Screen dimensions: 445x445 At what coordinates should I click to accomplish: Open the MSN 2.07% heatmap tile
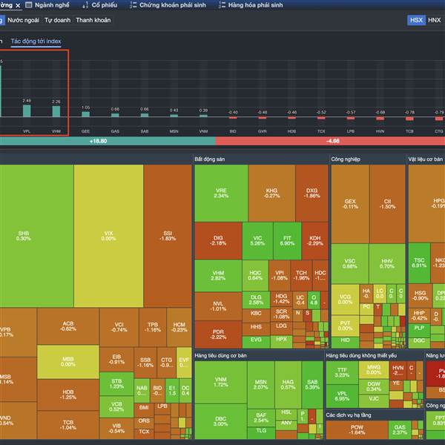coord(261,384)
